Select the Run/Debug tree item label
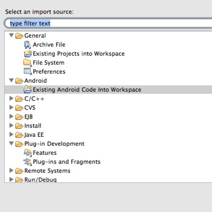This screenshot has height=212, width=212. pyautogui.click(x=40, y=180)
